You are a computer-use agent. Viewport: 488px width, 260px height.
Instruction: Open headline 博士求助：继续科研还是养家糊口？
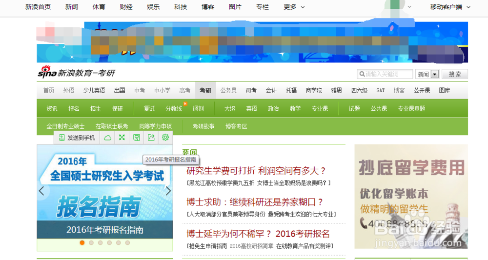pos(255,202)
